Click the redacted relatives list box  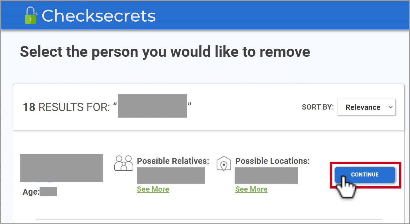pyautogui.click(x=171, y=176)
